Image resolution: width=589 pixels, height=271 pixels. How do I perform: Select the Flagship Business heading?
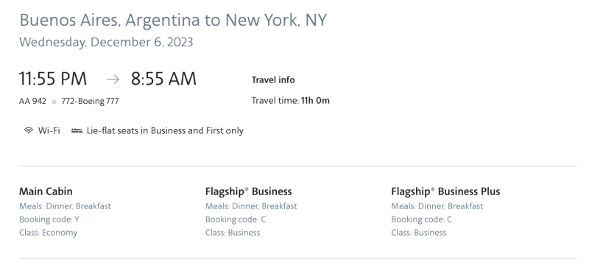(x=248, y=191)
